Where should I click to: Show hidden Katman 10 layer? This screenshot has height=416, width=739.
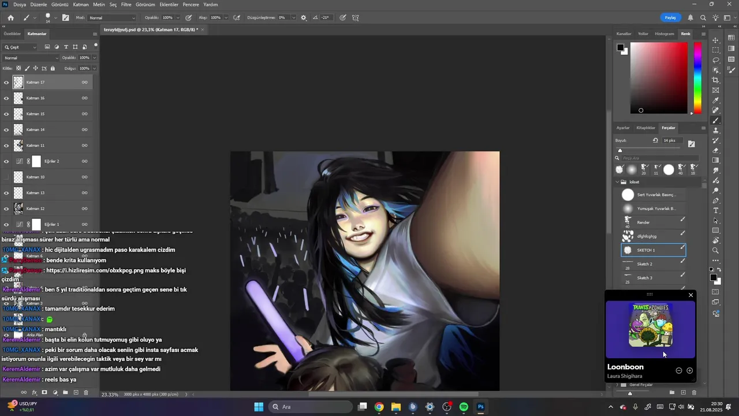pyautogui.click(x=6, y=177)
